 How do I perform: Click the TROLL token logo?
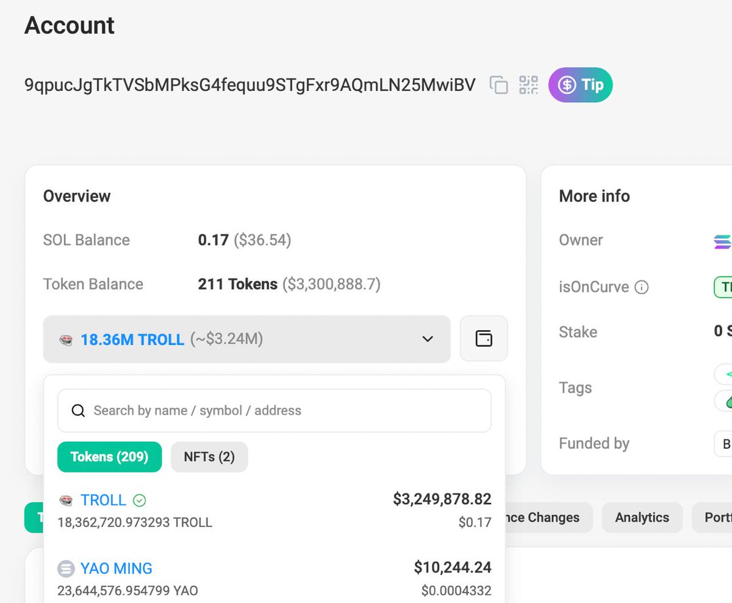point(66,500)
